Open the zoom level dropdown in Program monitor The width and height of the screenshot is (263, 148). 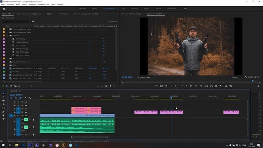click(x=145, y=77)
